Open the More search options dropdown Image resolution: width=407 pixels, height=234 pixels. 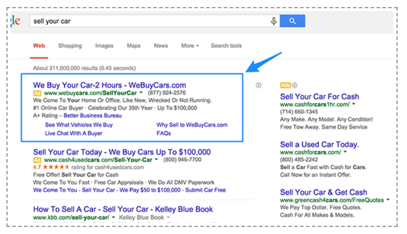click(190, 46)
